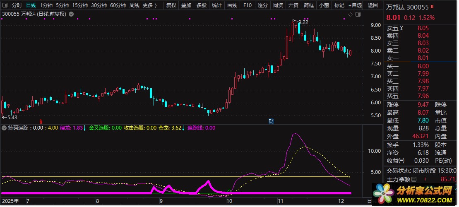Open the 复权 adjustment menu
The height and width of the screenshot is (207, 459).
point(171,5)
